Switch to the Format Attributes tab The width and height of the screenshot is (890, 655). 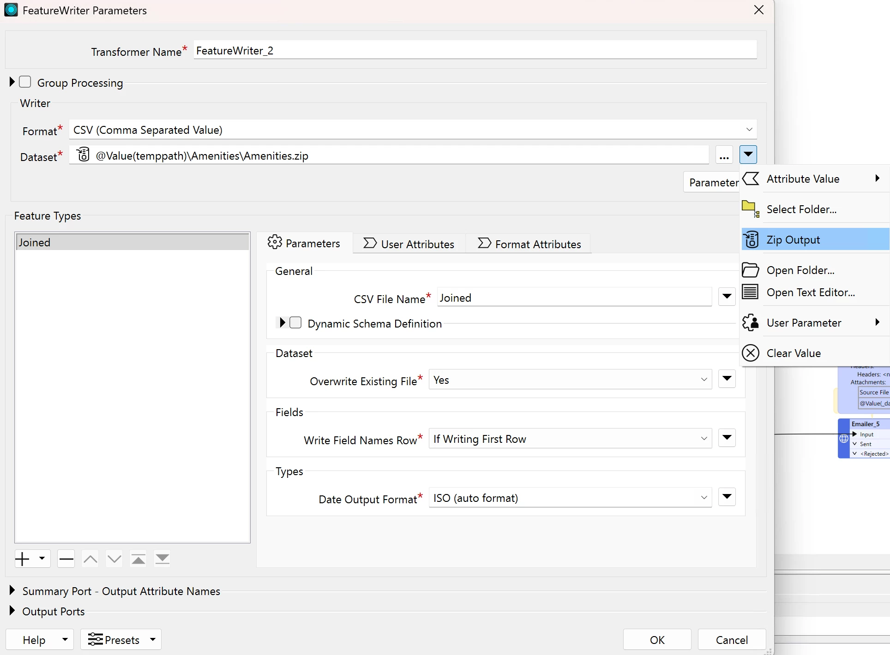[x=529, y=243]
